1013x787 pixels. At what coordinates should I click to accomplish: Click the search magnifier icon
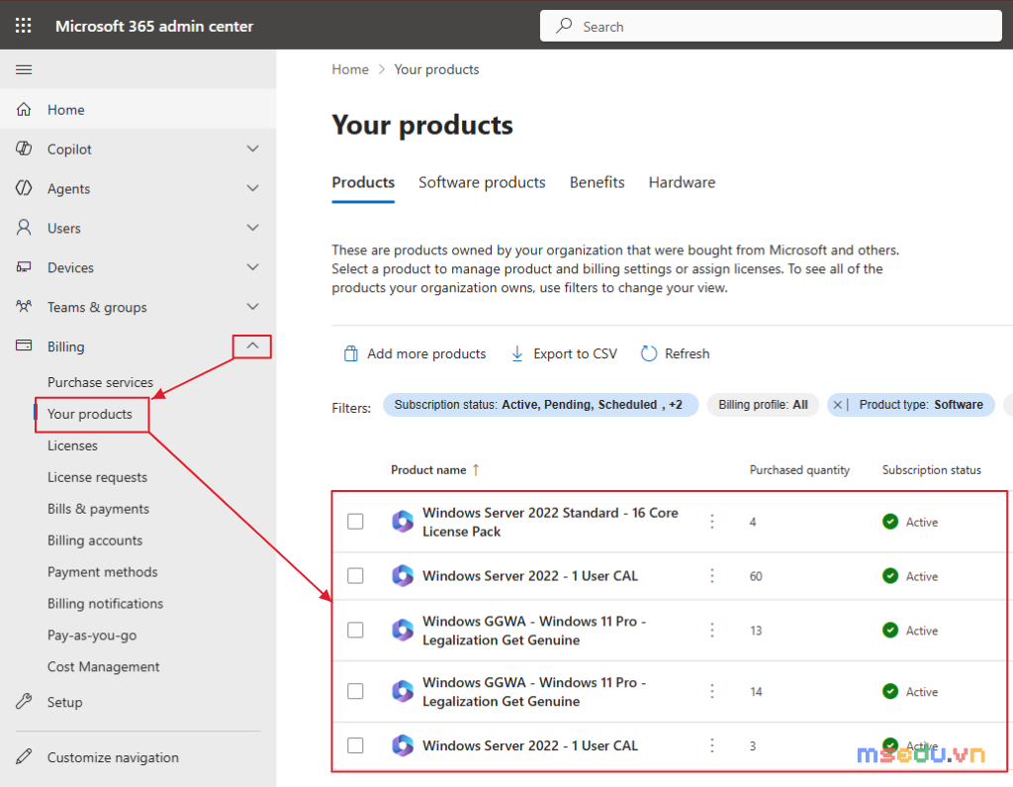click(x=564, y=26)
